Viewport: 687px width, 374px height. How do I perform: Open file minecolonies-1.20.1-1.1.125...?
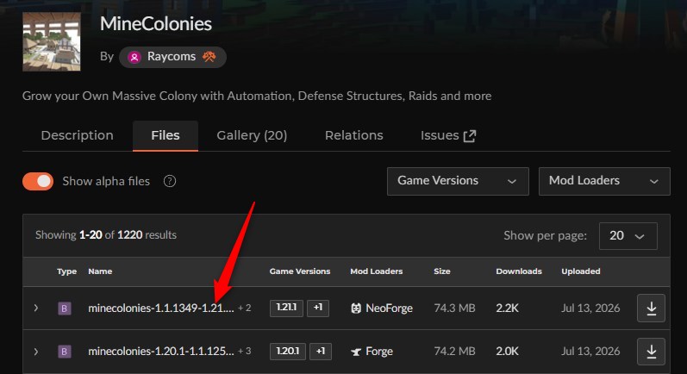pyautogui.click(x=161, y=352)
